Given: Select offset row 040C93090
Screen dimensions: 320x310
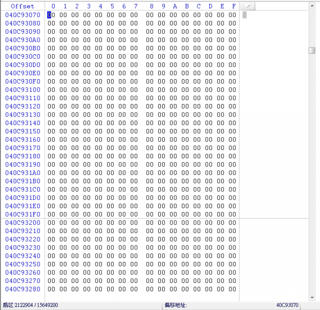Looking at the screenshot, I should coord(23,32).
